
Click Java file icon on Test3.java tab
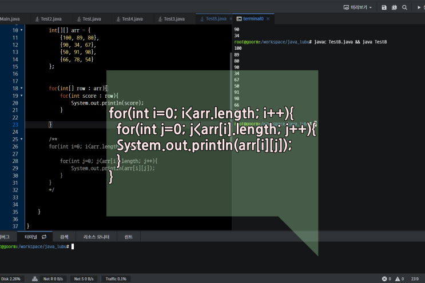[161, 19]
